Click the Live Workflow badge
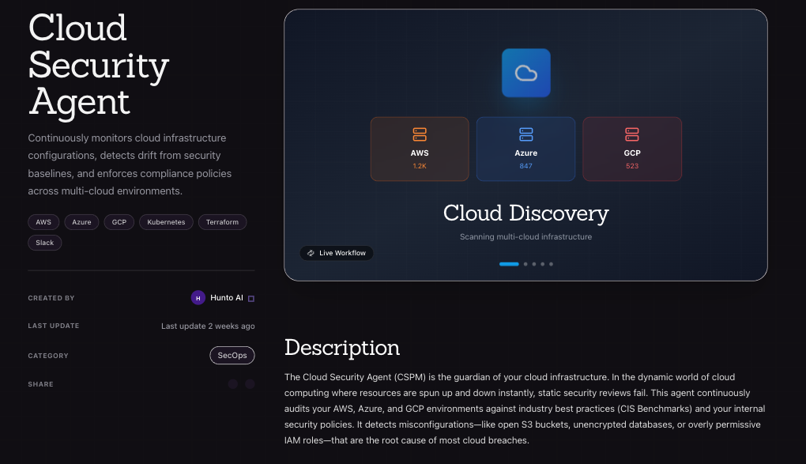The width and height of the screenshot is (806, 464). coord(337,253)
